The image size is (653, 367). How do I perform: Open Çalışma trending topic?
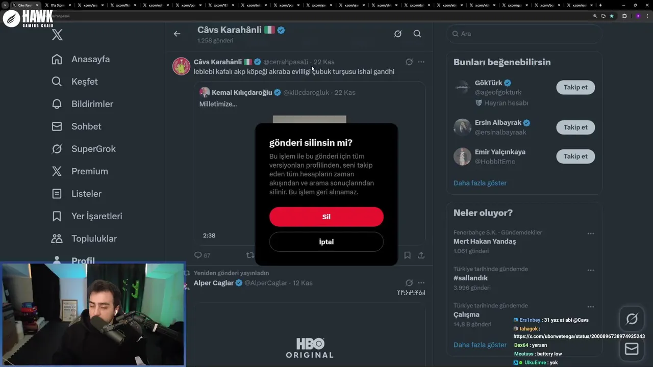click(x=466, y=314)
